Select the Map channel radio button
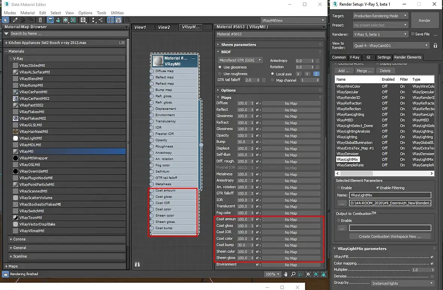 coord(272,80)
